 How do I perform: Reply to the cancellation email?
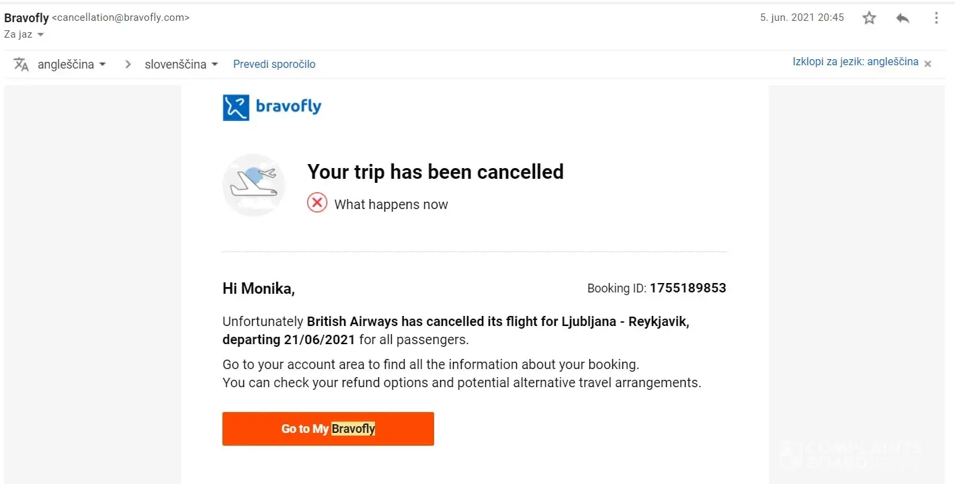(x=903, y=18)
